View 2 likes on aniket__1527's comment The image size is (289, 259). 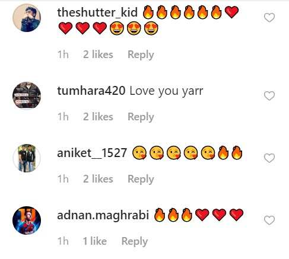[x=98, y=179]
